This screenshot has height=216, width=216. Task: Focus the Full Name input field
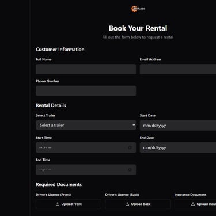tap(86, 69)
